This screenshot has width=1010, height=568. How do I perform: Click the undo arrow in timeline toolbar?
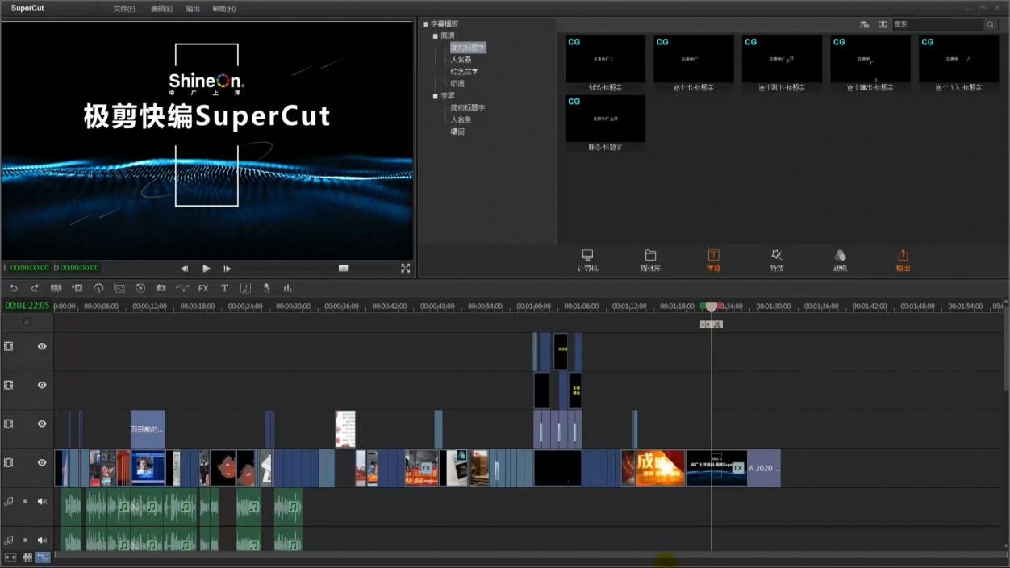tap(14, 288)
